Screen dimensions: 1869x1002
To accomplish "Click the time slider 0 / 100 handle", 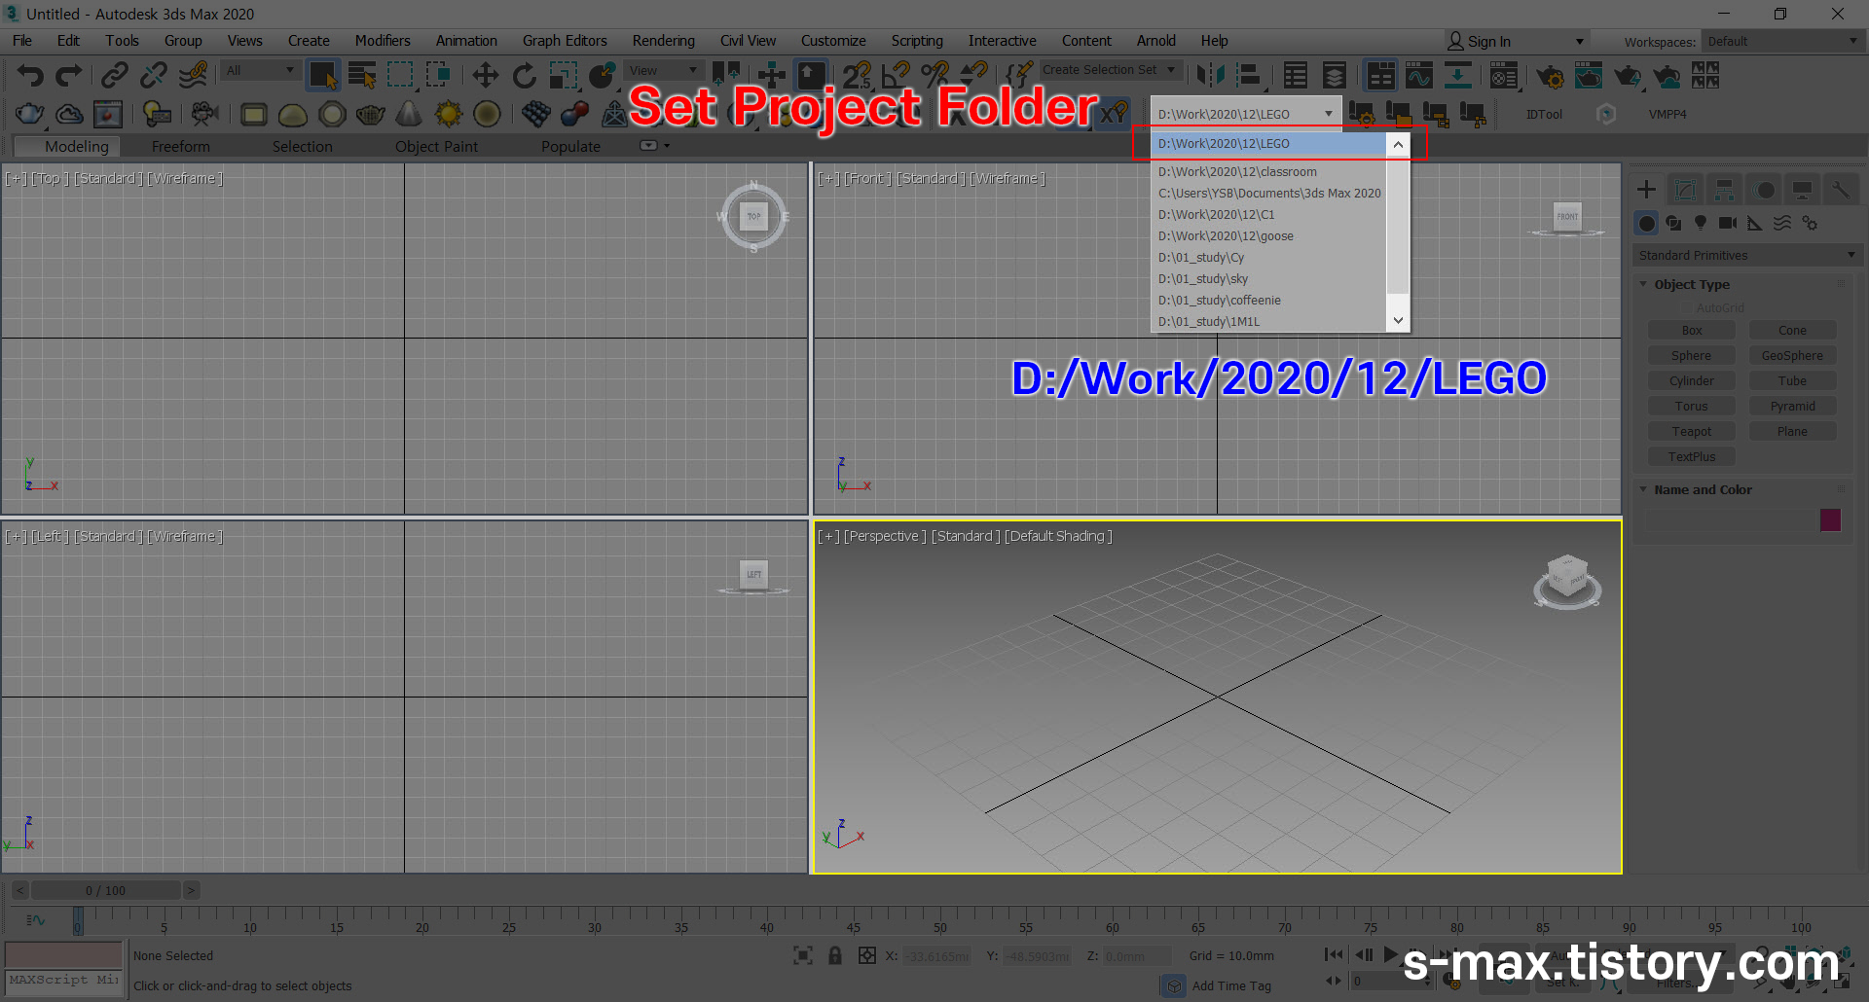I will 105,890.
